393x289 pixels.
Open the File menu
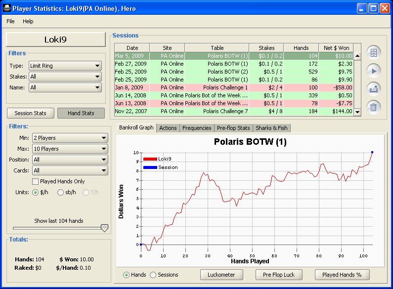pos(11,21)
